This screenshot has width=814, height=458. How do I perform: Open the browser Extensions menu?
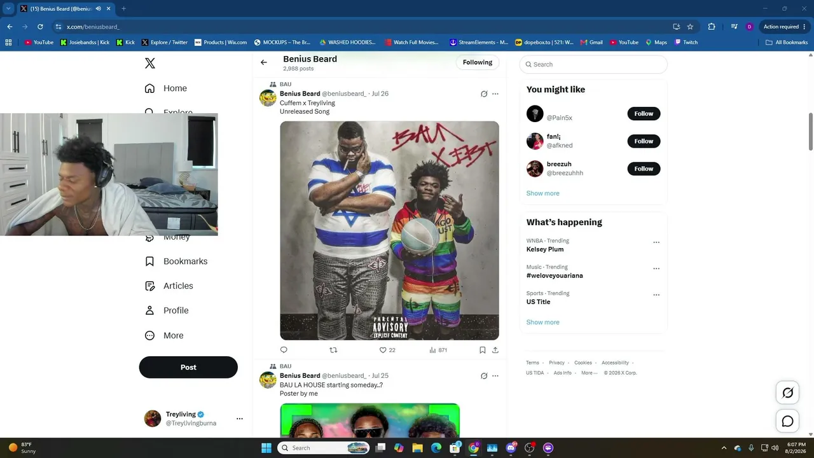[x=712, y=27]
